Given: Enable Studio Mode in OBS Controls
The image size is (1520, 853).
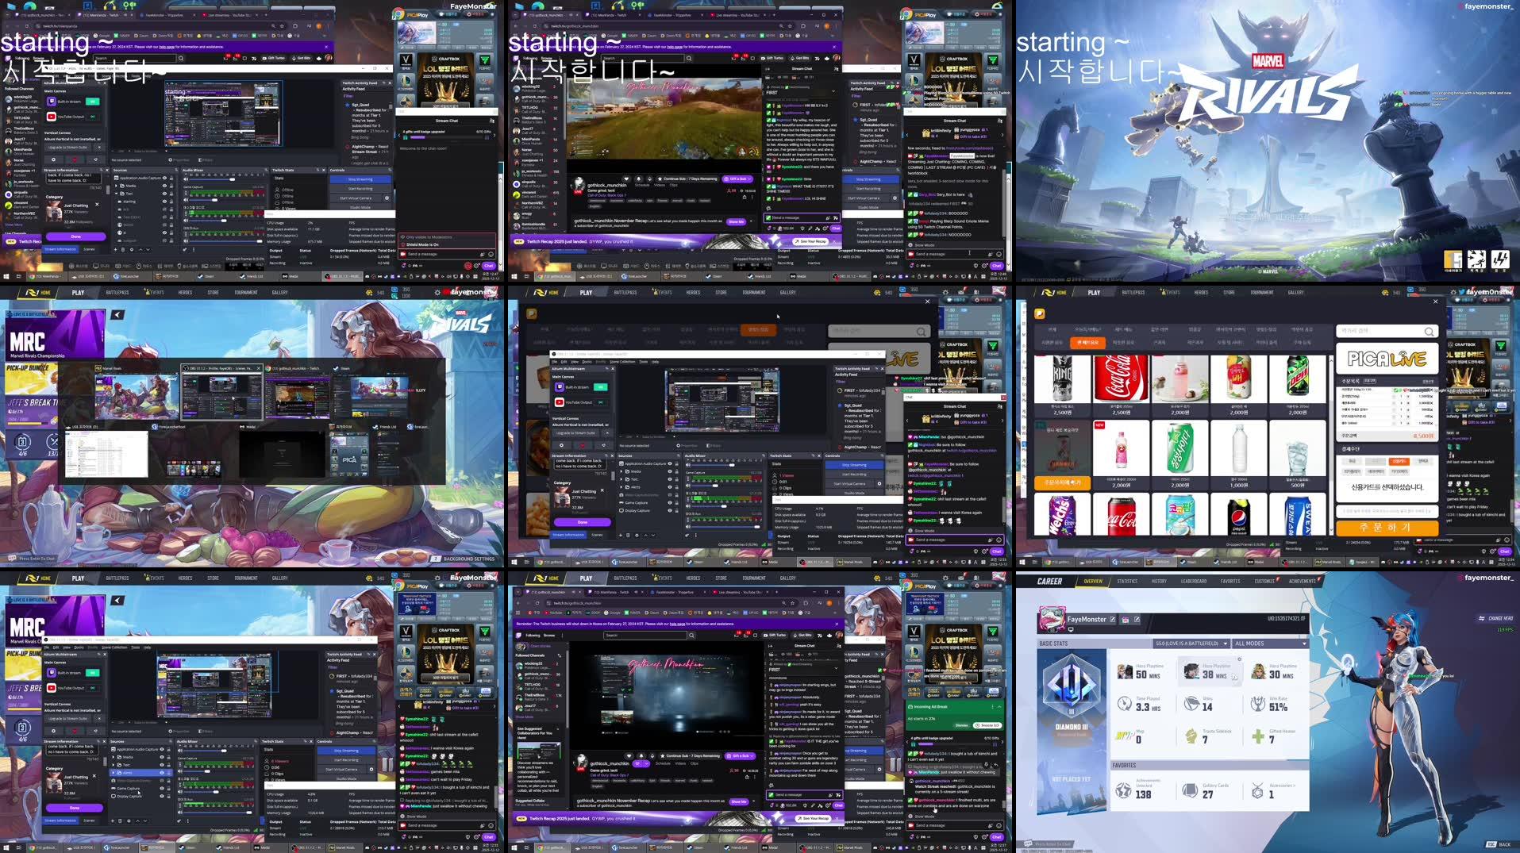Looking at the screenshot, I should click(346, 778).
